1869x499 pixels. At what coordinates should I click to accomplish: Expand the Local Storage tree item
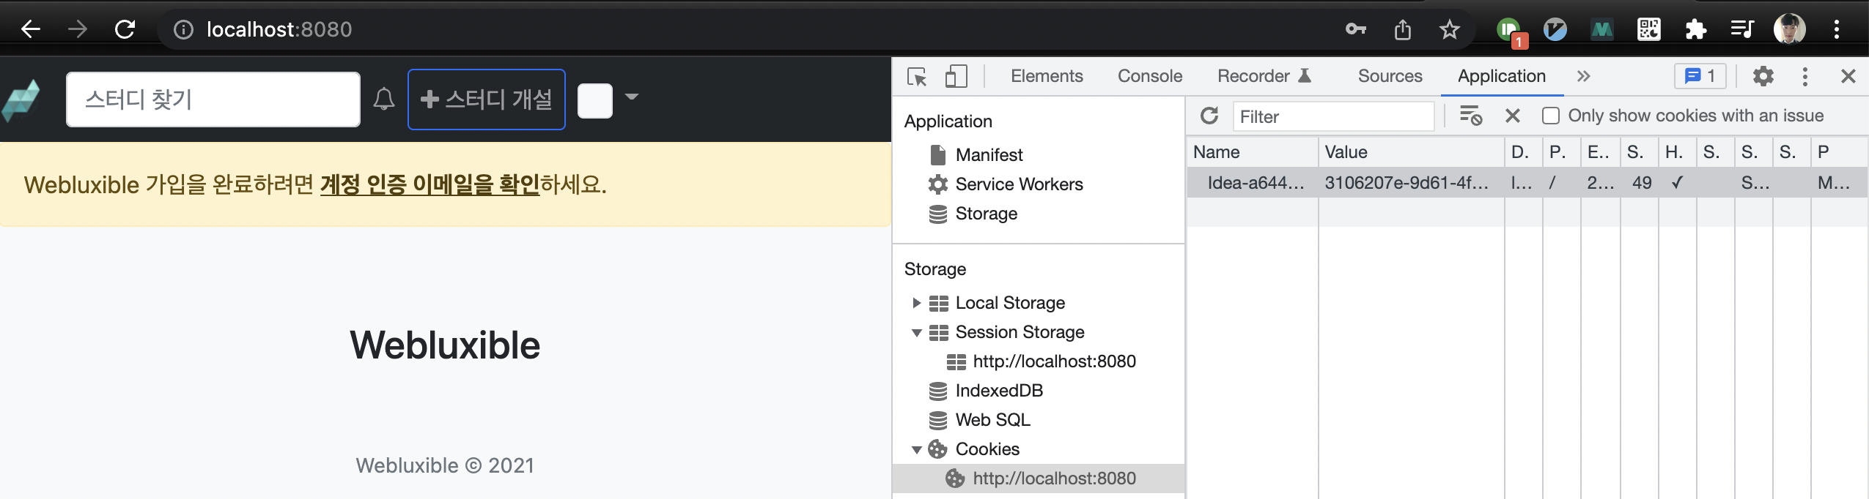[x=916, y=303]
